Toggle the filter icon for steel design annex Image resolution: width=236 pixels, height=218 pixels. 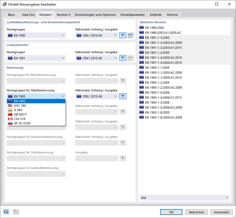pyautogui.click(x=123, y=96)
